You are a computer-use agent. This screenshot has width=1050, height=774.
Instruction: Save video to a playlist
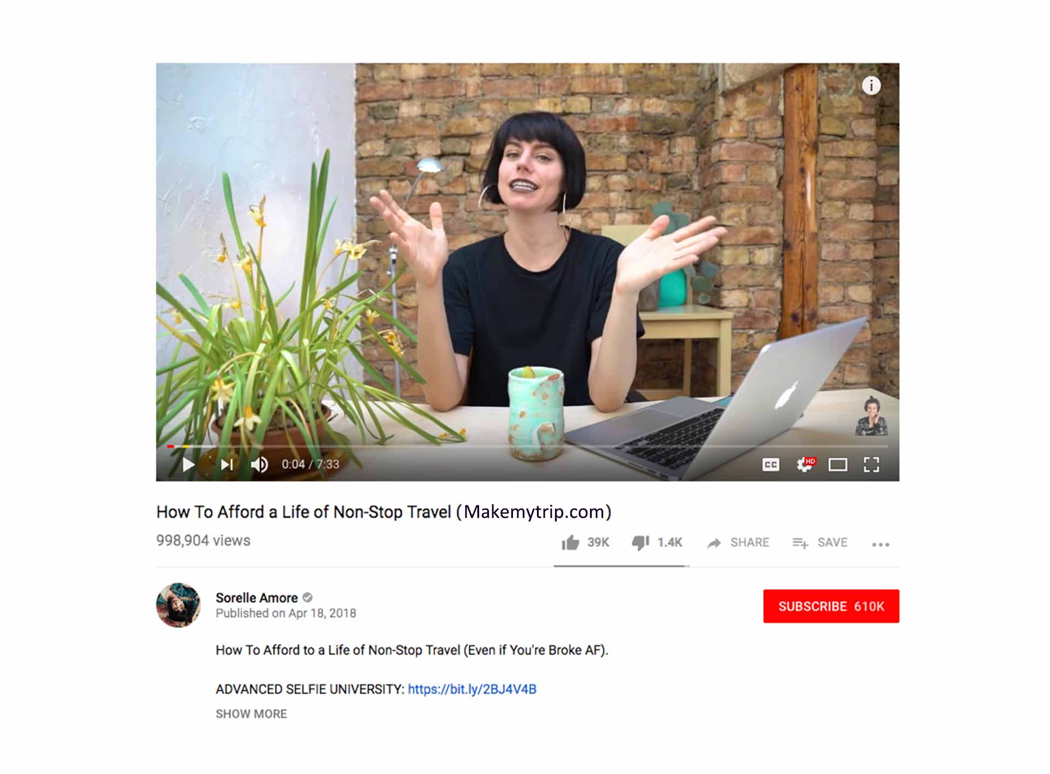tap(820, 543)
